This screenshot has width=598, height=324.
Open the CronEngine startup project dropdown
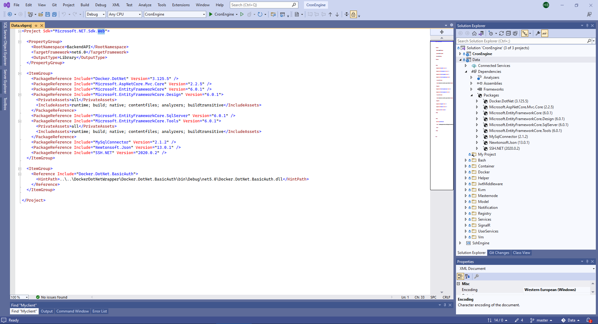(175, 14)
